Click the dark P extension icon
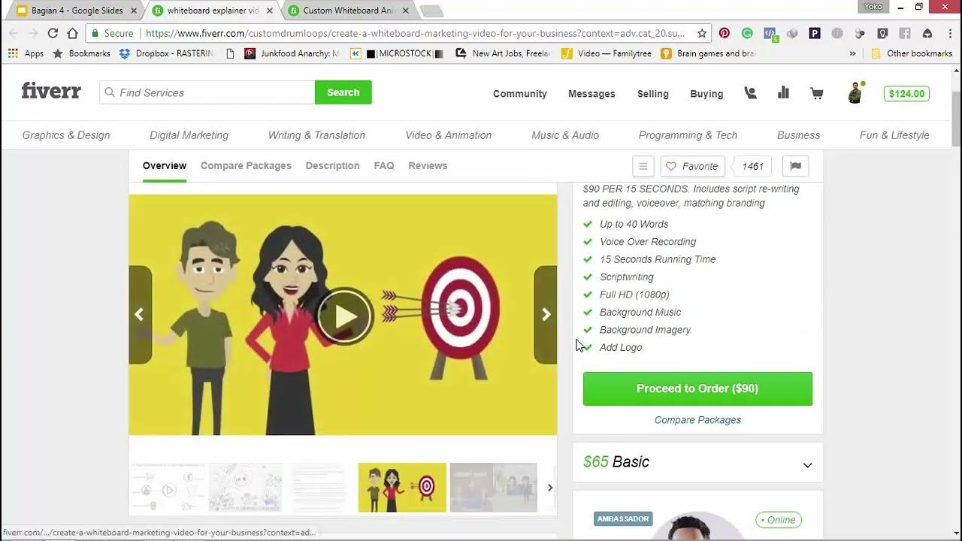 coord(815,33)
